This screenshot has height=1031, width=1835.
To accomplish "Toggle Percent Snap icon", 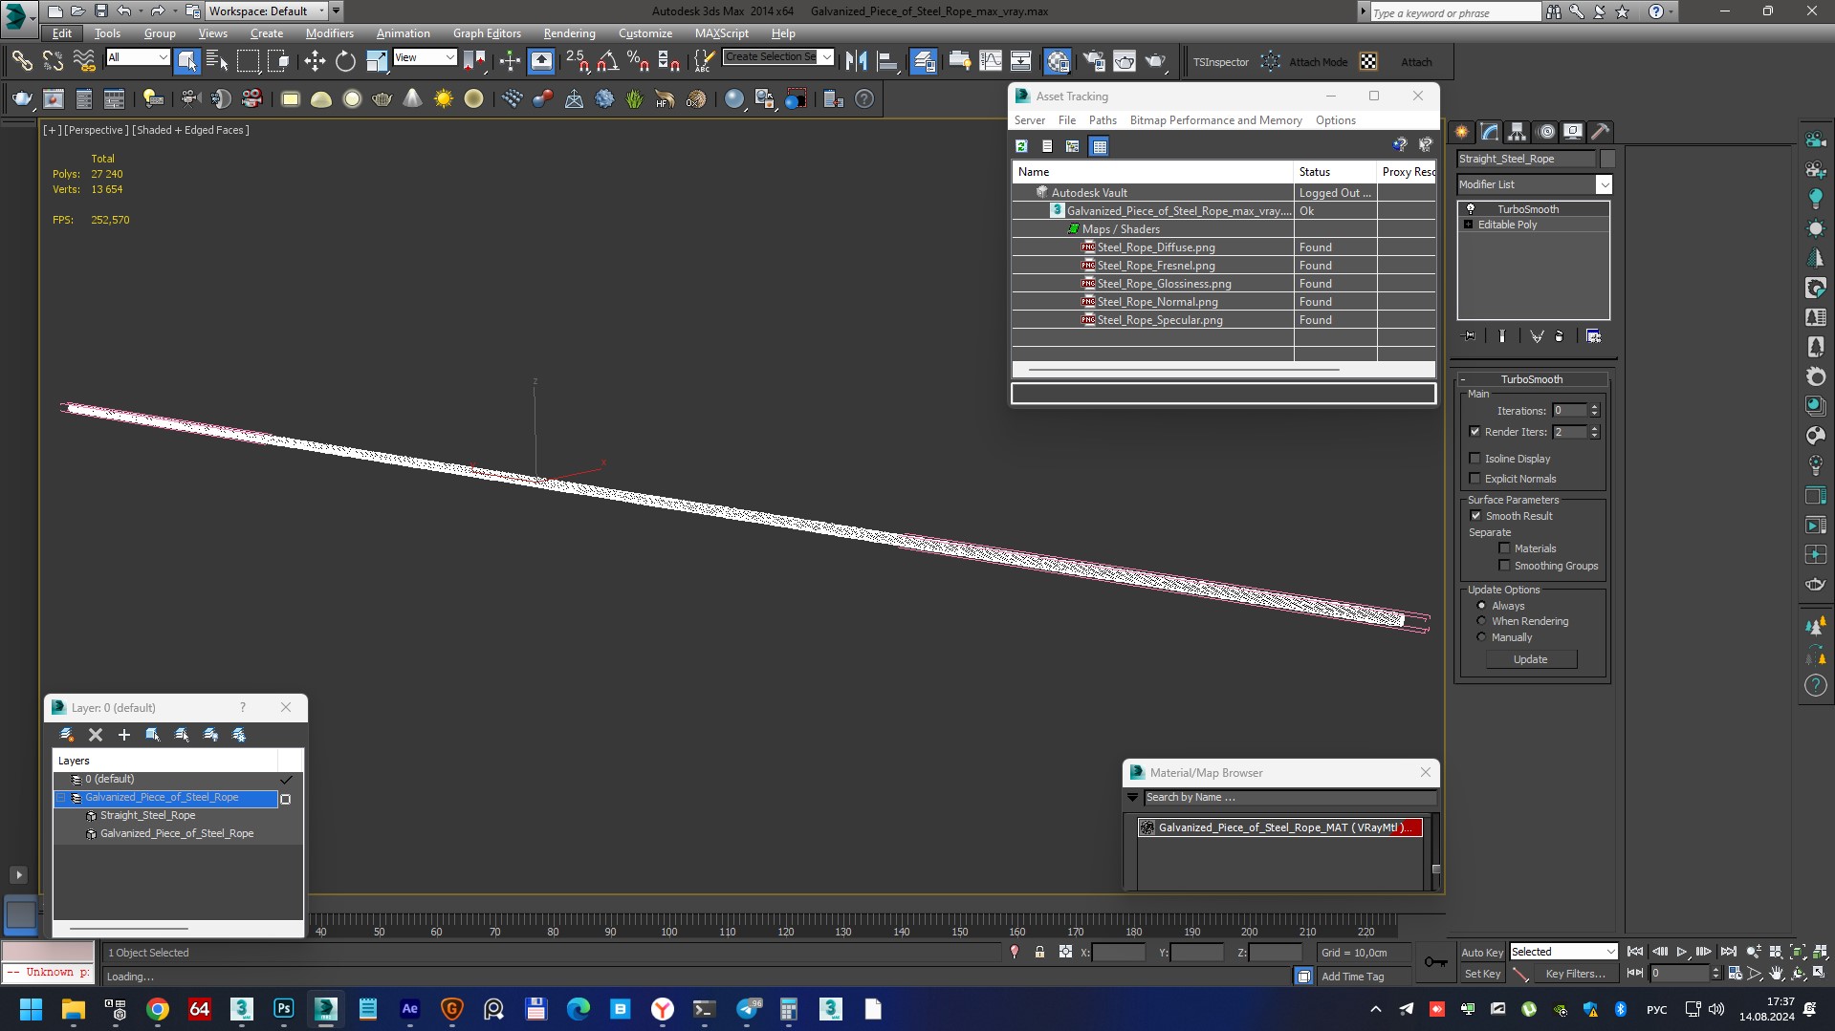I will [x=638, y=62].
